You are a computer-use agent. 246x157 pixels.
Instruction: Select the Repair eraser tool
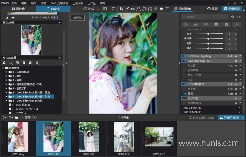[156, 9]
